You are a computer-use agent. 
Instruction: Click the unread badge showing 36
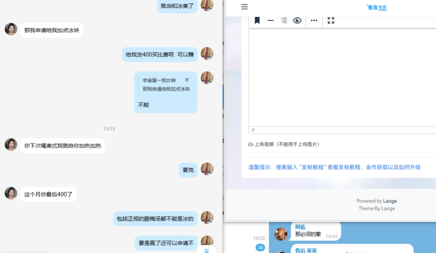(260, 248)
